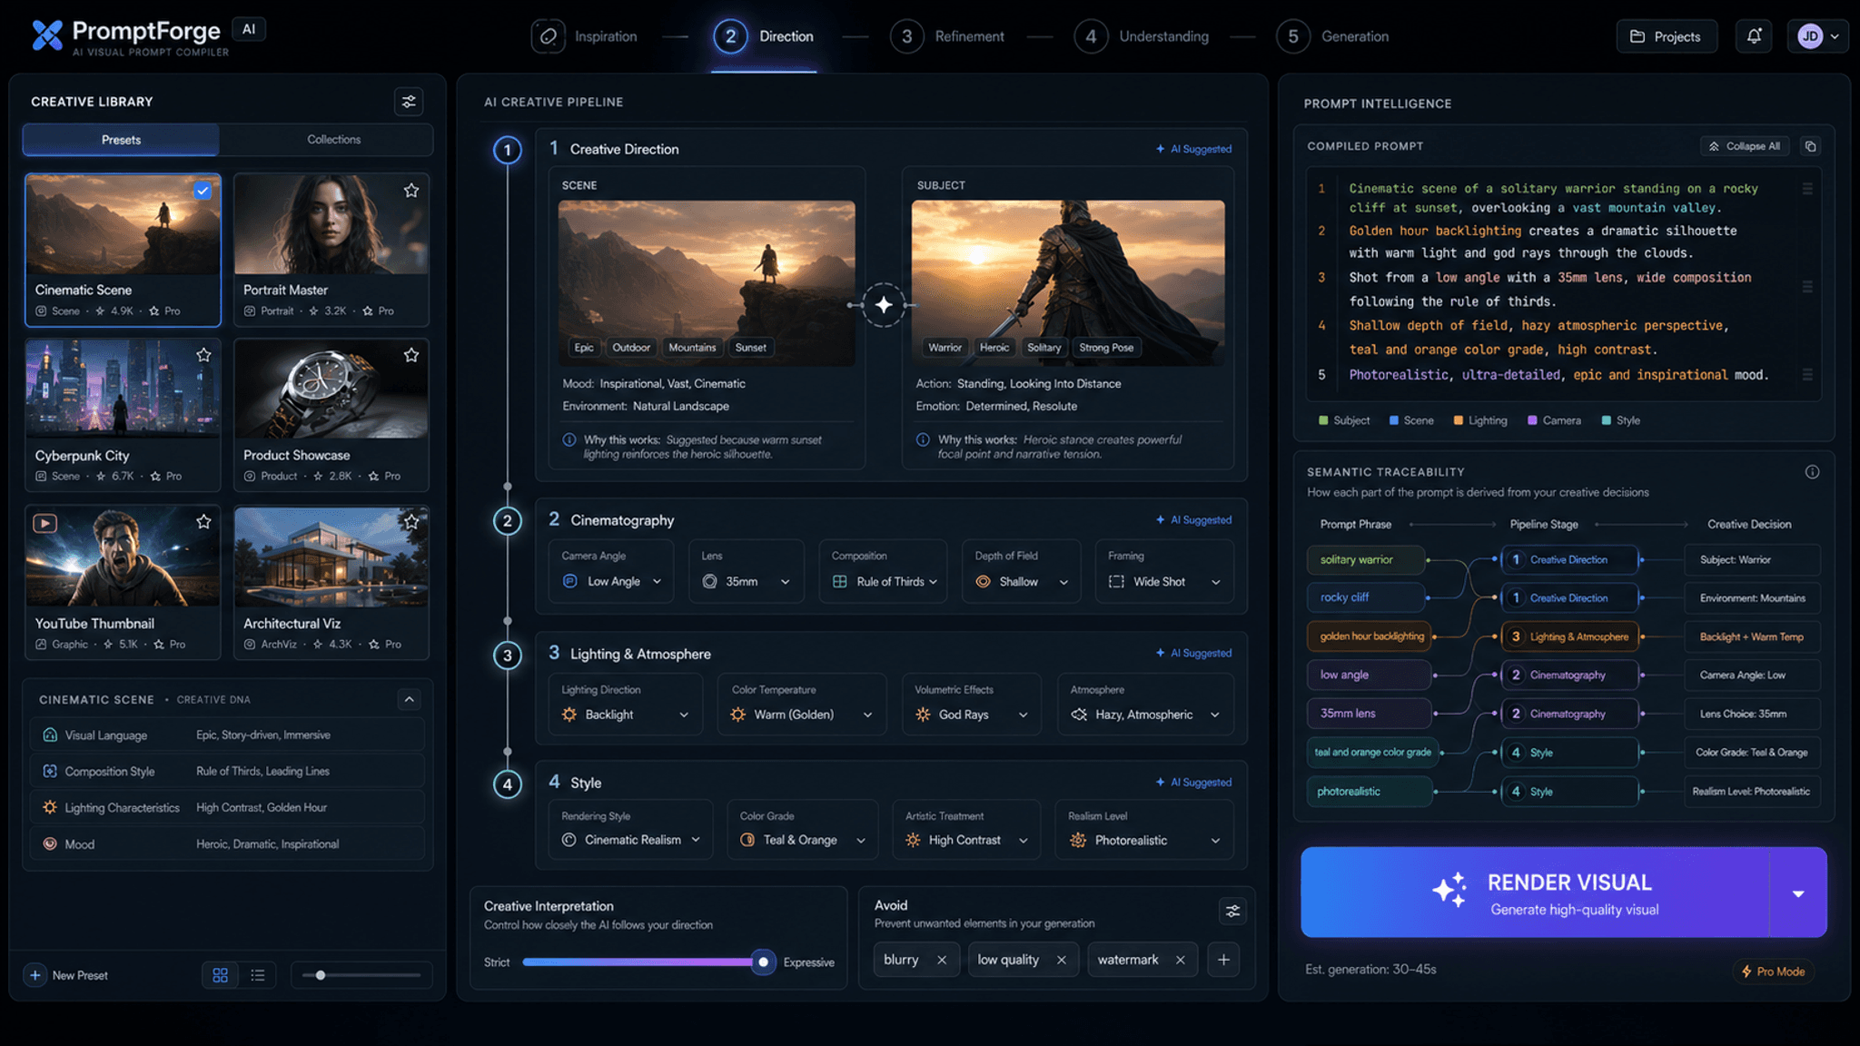Open the Lens 35mm dropdown

746,581
